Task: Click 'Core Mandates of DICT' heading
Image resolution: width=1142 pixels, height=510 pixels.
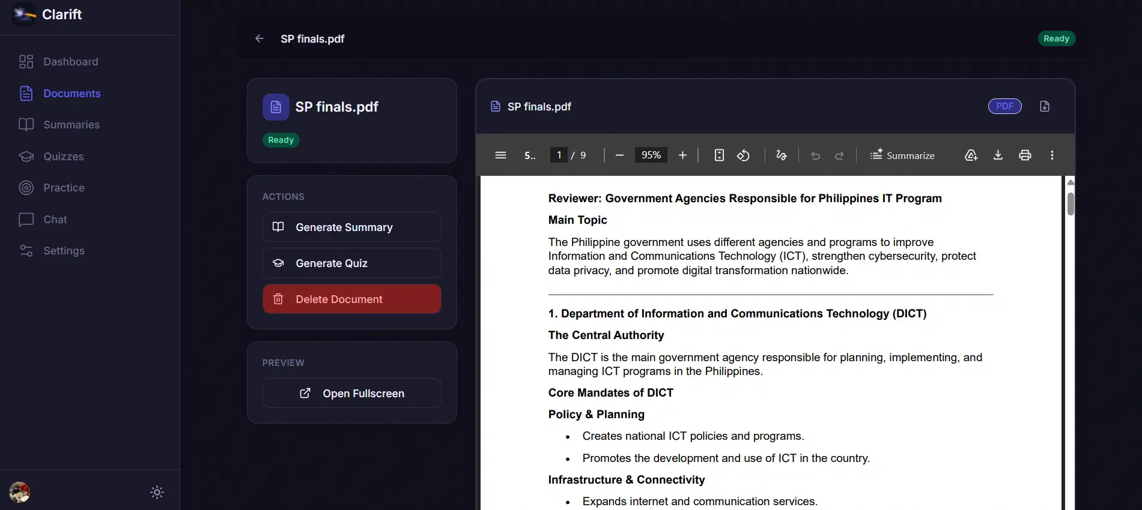Action: click(x=610, y=393)
